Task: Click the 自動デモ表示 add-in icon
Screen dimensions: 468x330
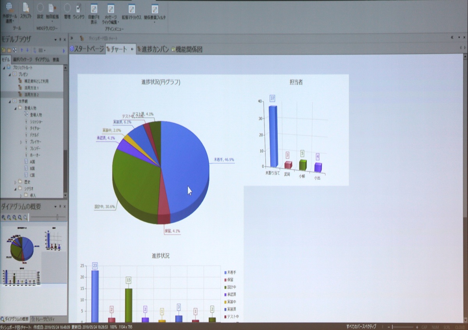Action: pos(94,9)
